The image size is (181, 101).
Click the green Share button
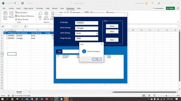pos(170,8)
